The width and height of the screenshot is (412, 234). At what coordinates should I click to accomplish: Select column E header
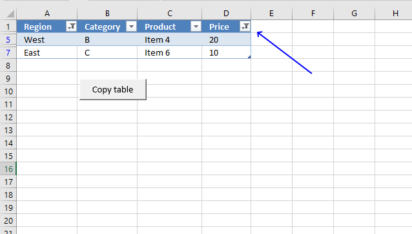[x=271, y=13]
